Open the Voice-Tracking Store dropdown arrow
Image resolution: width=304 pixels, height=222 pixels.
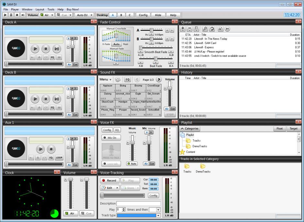[138, 188]
